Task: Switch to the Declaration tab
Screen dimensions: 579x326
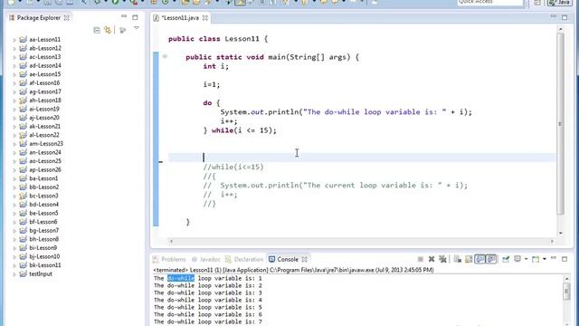Action: tap(244, 259)
